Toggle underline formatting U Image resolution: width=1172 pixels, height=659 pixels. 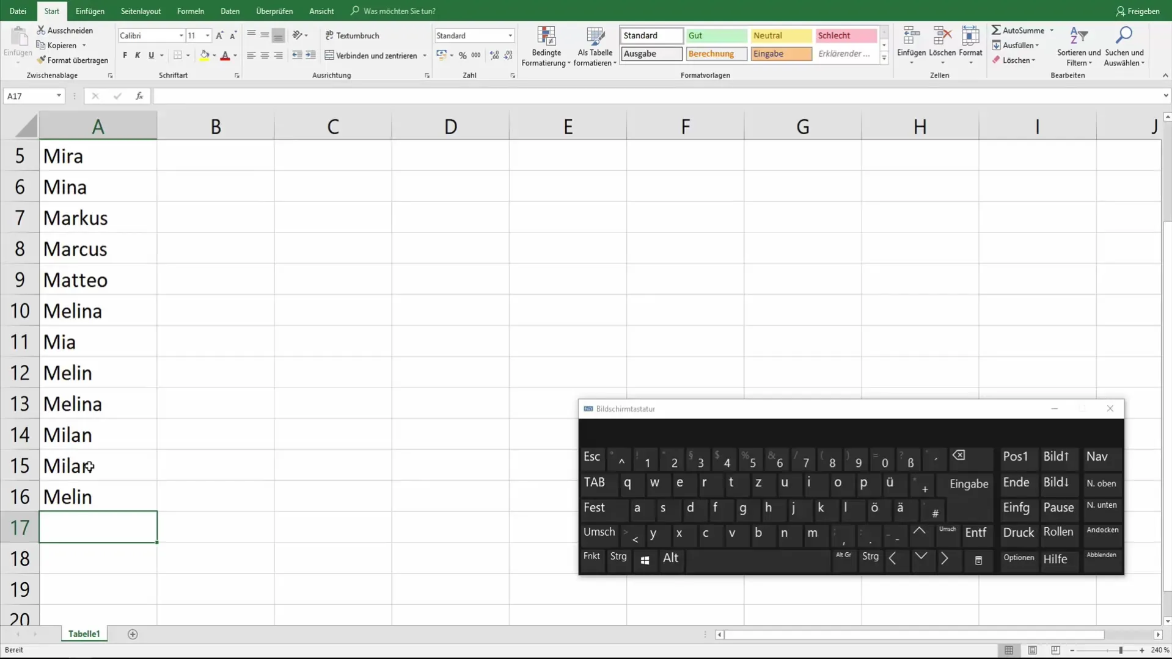point(151,56)
